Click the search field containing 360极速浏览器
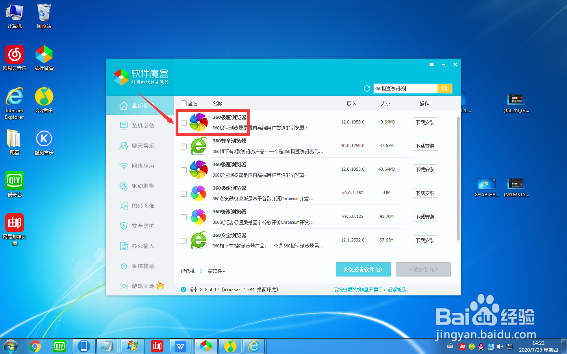567x354 pixels. pos(405,88)
